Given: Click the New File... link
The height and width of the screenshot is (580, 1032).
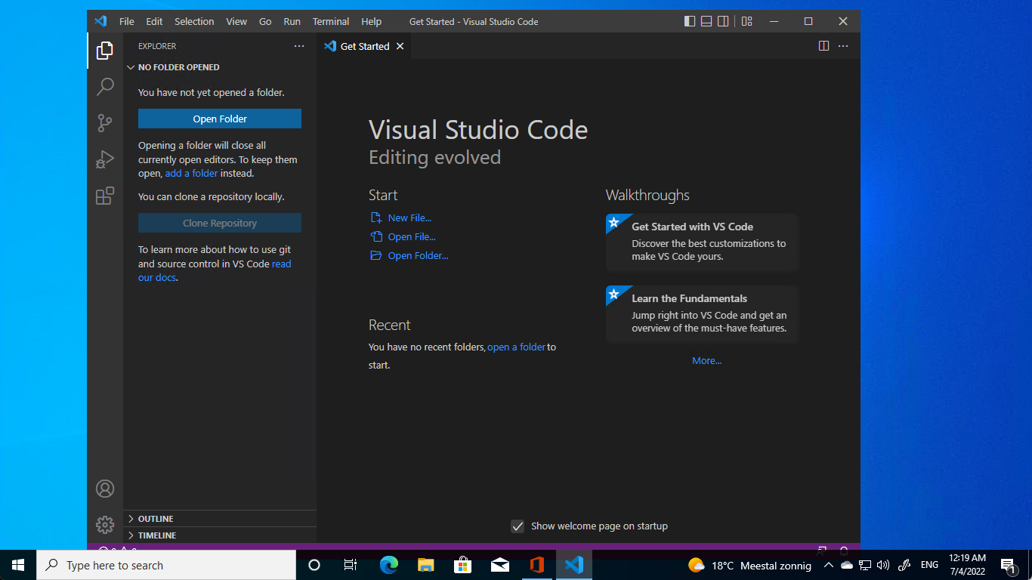Looking at the screenshot, I should (x=409, y=217).
